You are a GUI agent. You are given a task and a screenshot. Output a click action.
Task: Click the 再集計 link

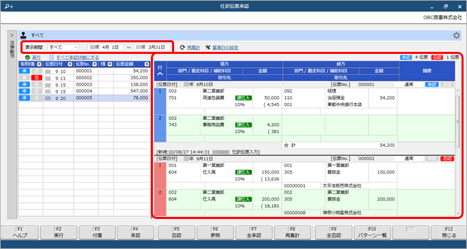pos(193,48)
